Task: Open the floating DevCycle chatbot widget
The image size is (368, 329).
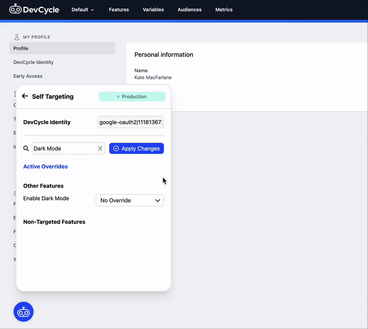Action: tap(23, 312)
